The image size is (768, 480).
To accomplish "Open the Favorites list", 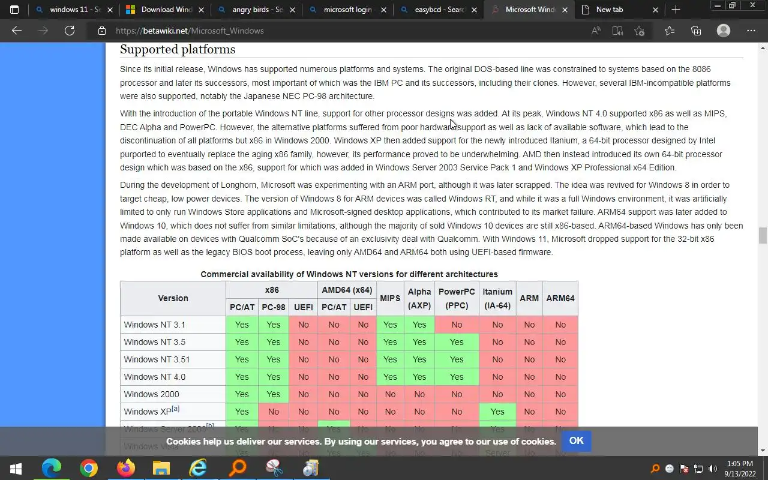I will pyautogui.click(x=670, y=31).
